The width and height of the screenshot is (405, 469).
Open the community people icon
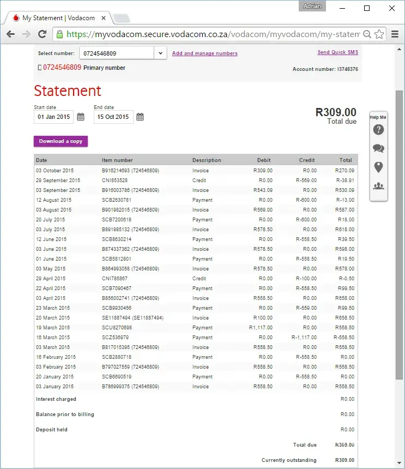click(x=378, y=186)
